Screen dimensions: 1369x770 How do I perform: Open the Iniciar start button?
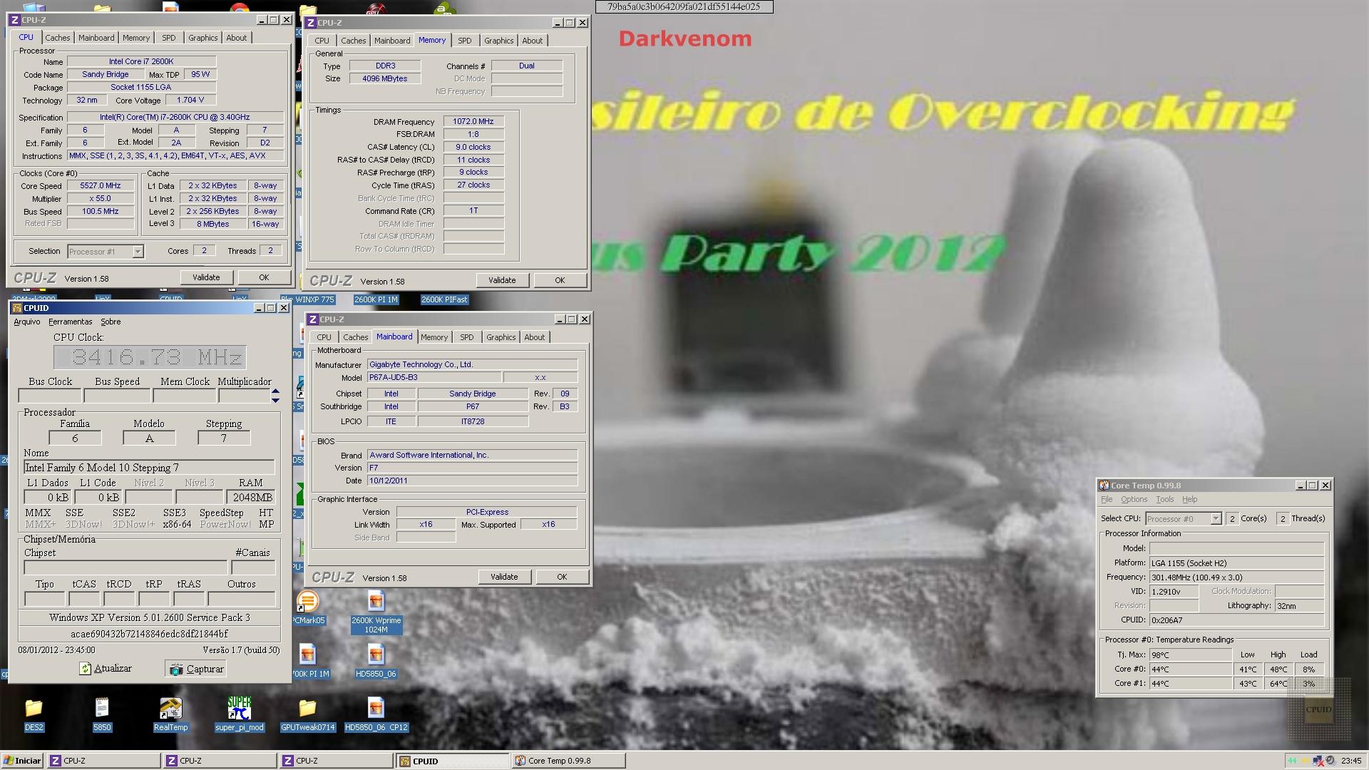22,761
